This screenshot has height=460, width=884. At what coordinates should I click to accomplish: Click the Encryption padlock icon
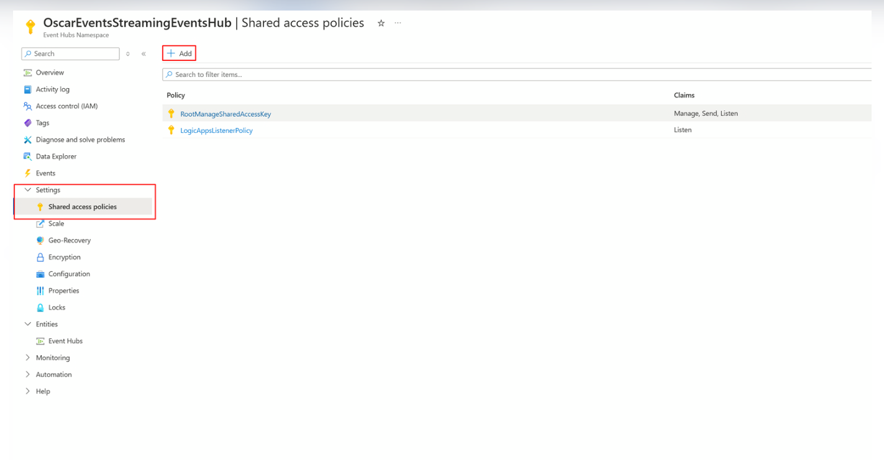[40, 257]
